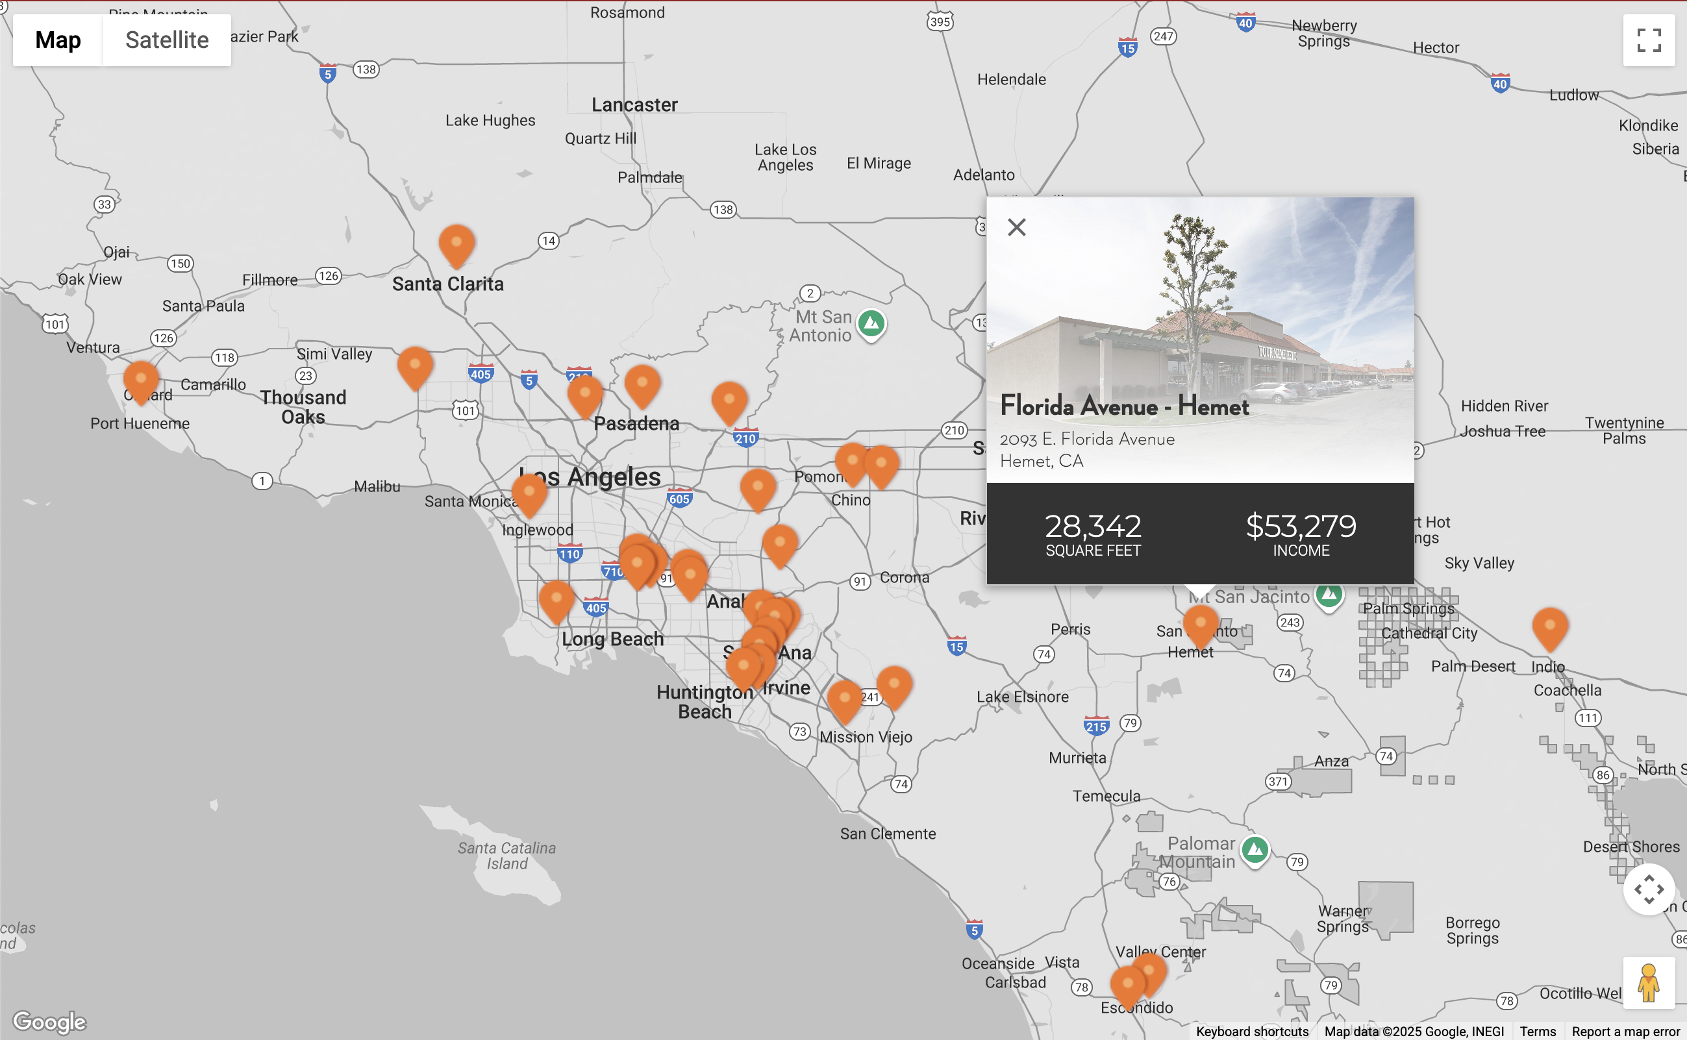The width and height of the screenshot is (1687, 1040).
Task: Click Report a map error link
Action: (1626, 1031)
